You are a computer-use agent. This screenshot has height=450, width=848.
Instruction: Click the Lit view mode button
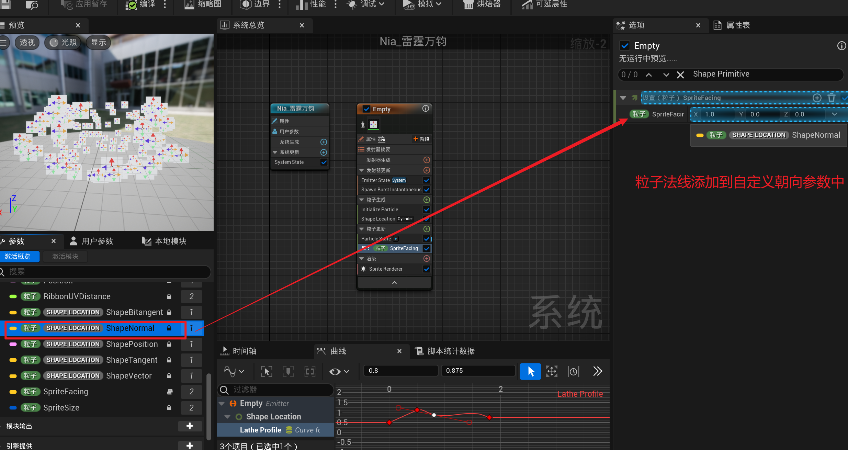63,42
